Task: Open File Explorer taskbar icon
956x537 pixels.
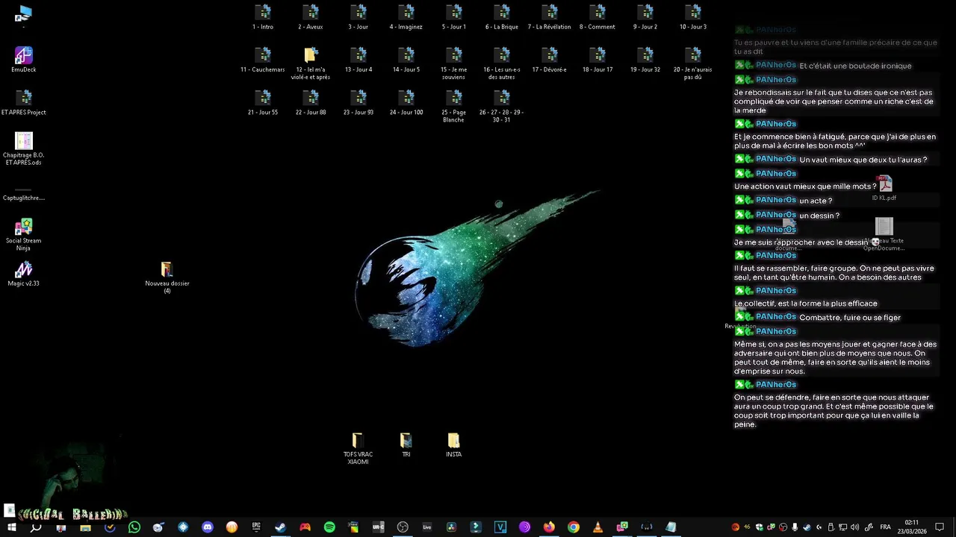Action: coord(85,527)
